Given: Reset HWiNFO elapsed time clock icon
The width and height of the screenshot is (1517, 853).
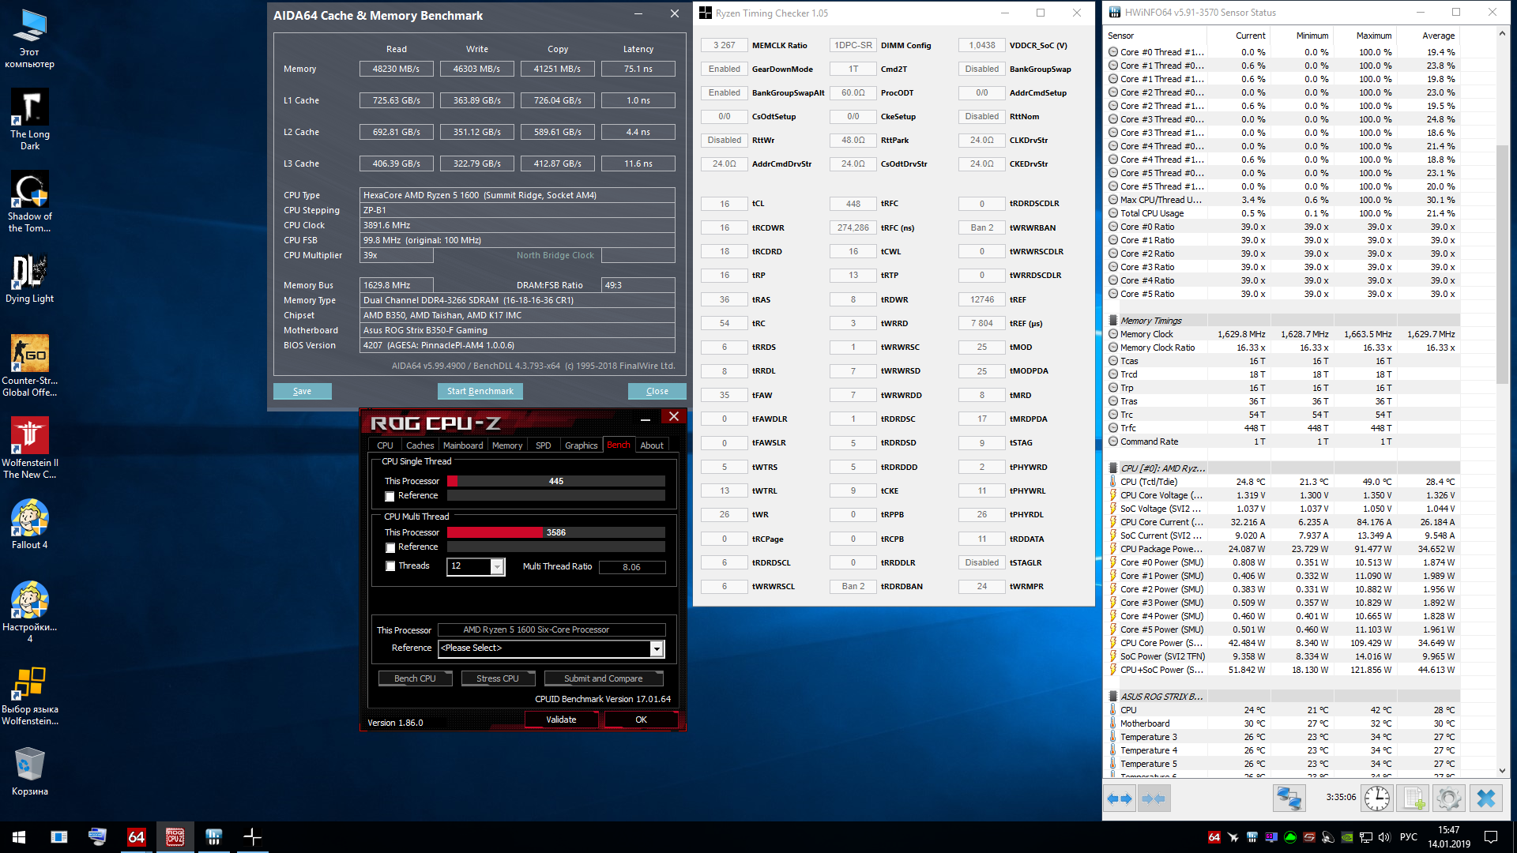Looking at the screenshot, I should coord(1377,799).
